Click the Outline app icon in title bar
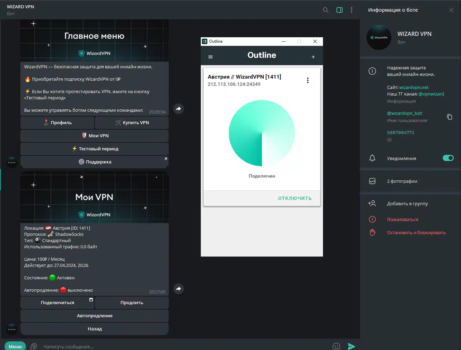461x350 pixels. pyautogui.click(x=205, y=41)
